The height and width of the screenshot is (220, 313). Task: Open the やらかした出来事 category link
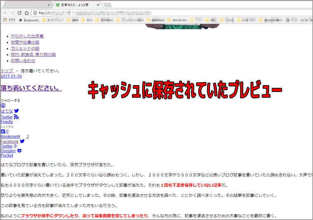(27, 36)
